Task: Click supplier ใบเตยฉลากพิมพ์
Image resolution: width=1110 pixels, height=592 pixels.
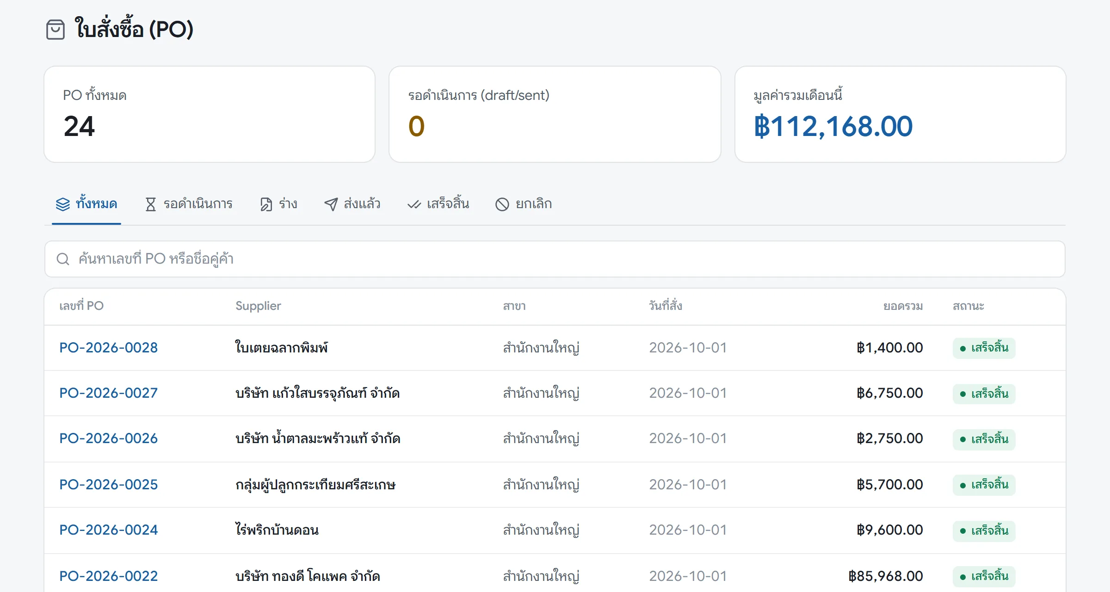Action: [x=282, y=348]
